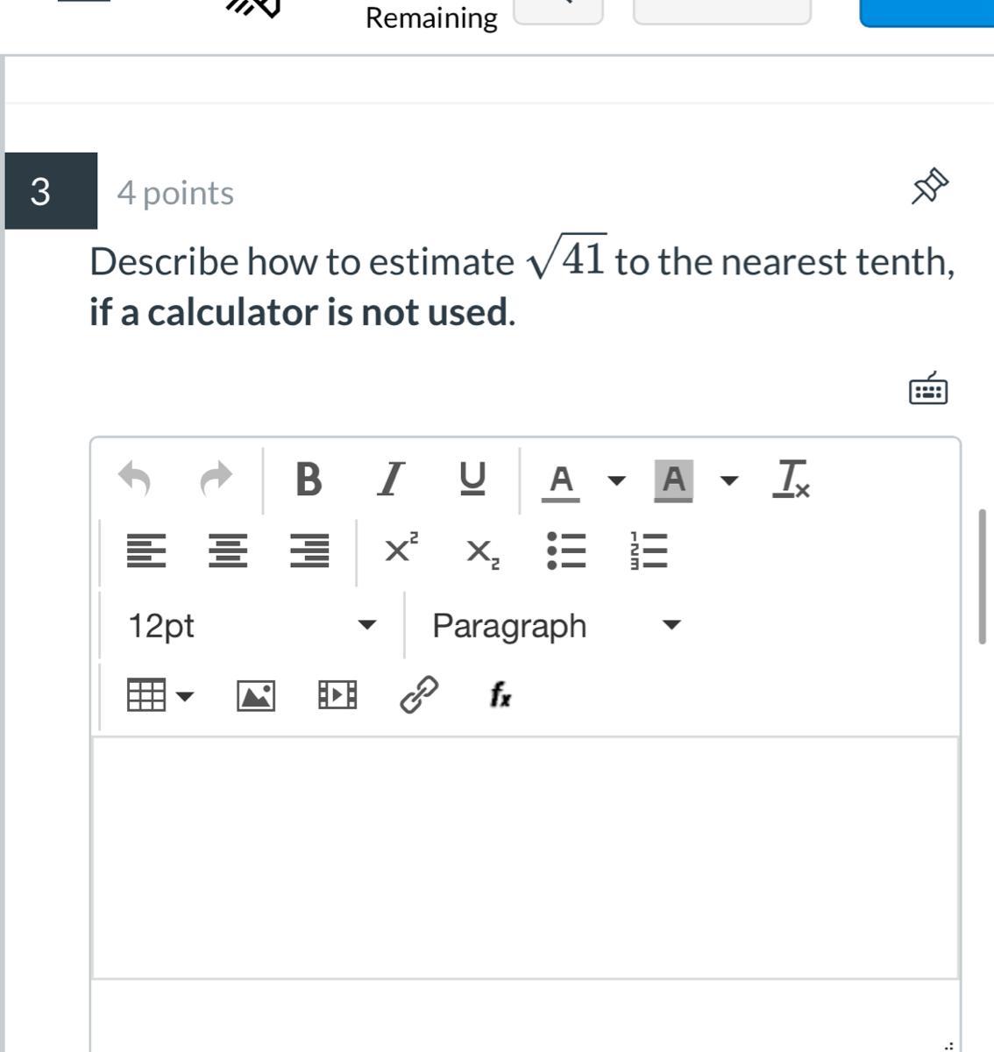Clear formatting with the Tx icon

(791, 479)
